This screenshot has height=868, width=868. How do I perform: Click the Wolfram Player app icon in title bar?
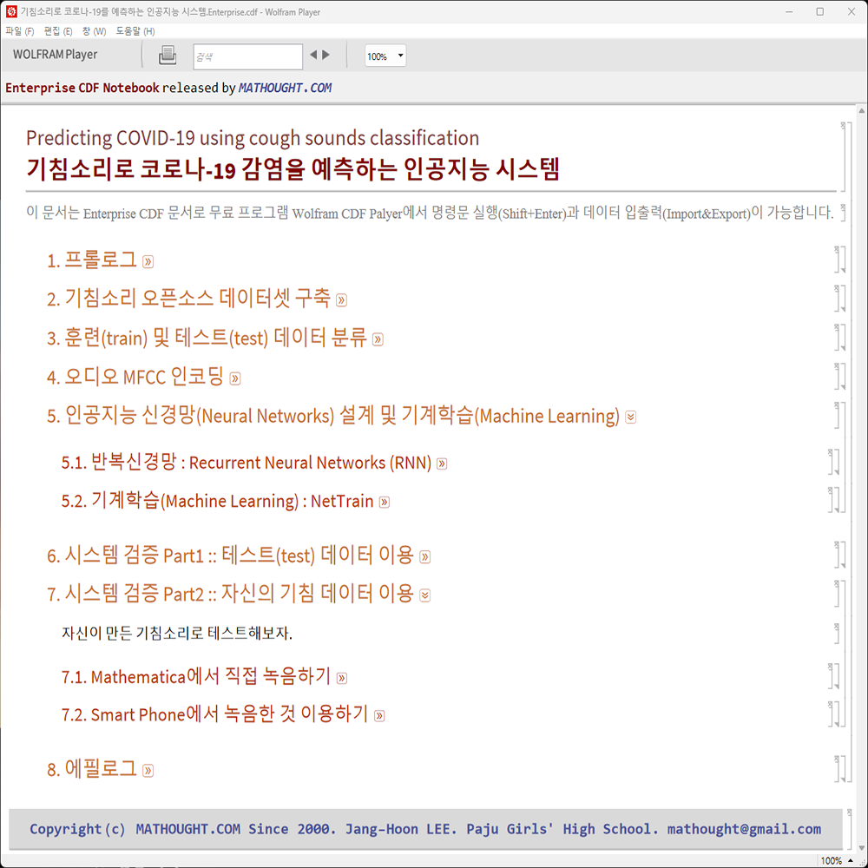[11, 11]
